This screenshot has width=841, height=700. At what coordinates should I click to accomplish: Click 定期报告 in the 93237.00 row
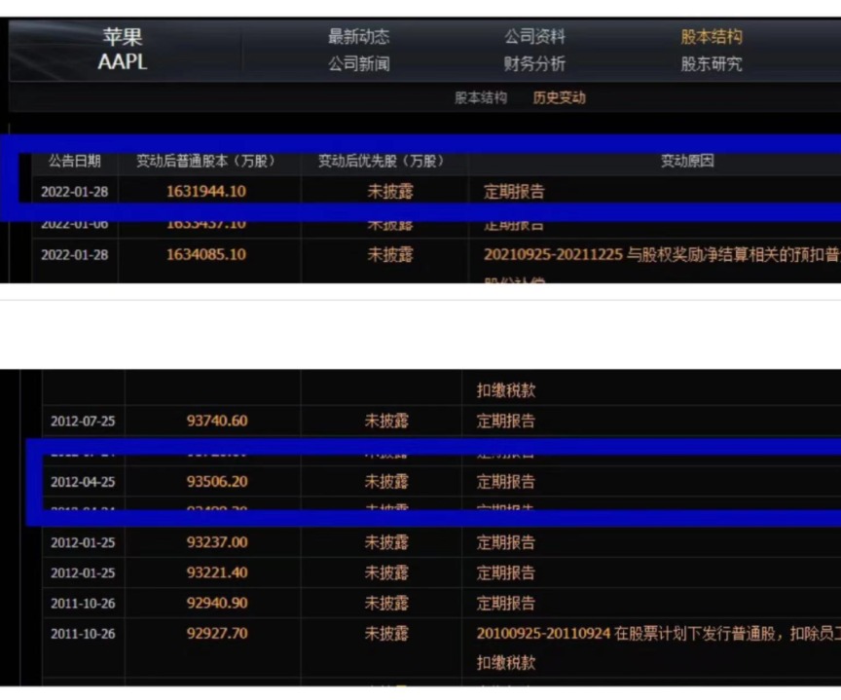[506, 541]
